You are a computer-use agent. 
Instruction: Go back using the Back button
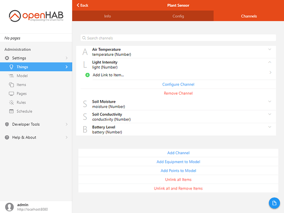point(83,5)
